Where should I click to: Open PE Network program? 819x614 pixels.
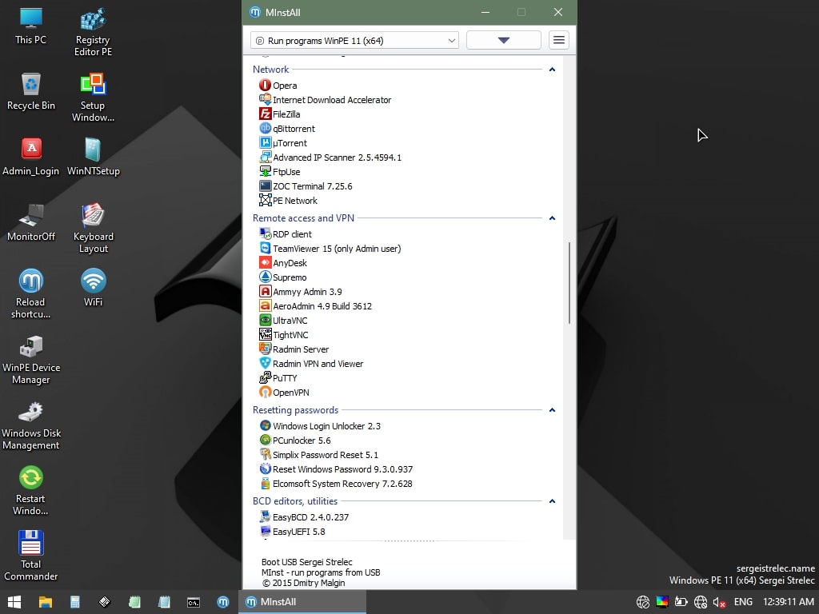288,201
